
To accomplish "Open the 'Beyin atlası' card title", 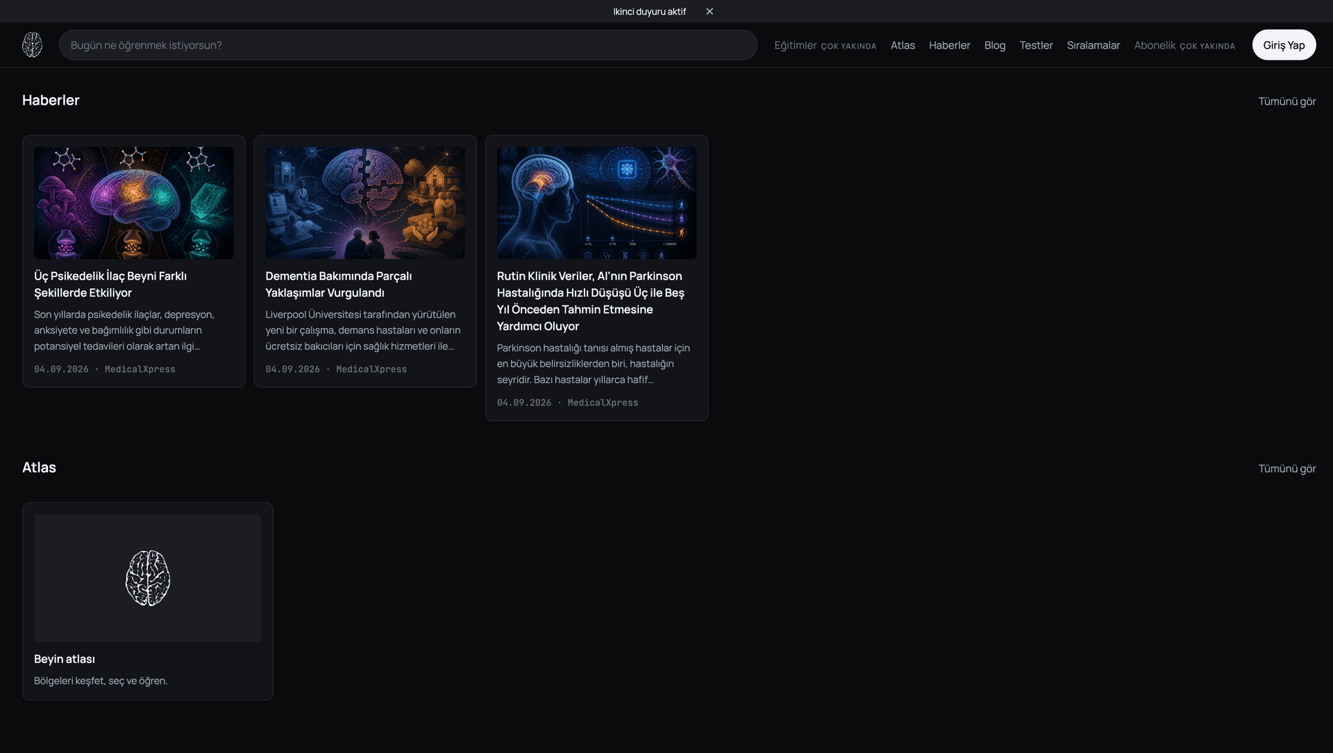I will pos(65,659).
